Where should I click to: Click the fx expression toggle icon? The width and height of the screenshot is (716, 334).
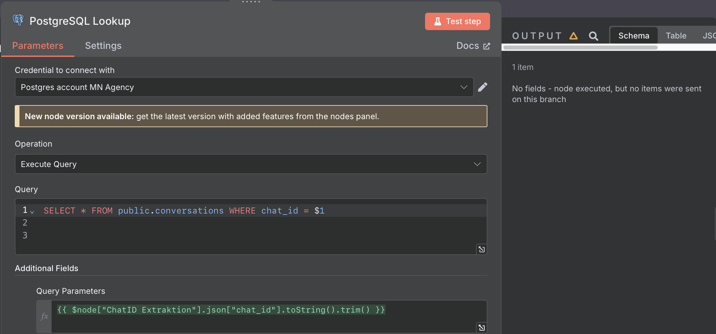44,316
